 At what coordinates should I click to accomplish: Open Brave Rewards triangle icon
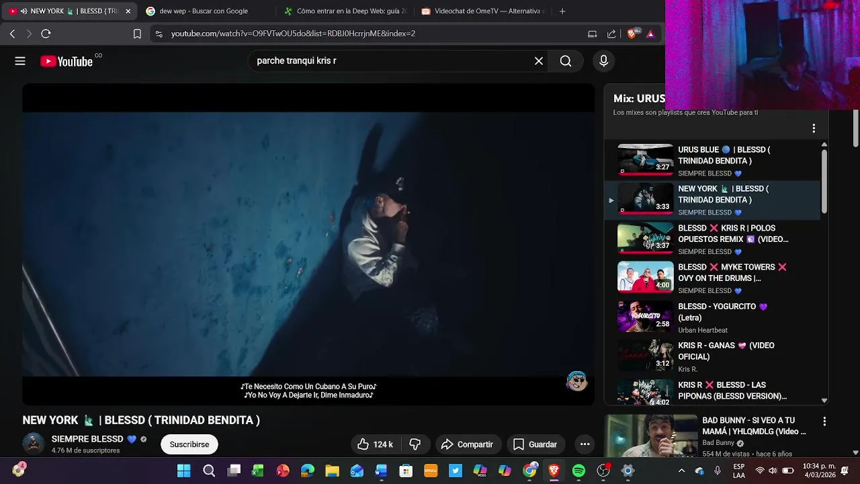(650, 34)
